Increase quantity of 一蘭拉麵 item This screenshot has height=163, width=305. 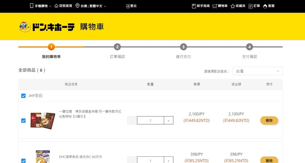169,120
